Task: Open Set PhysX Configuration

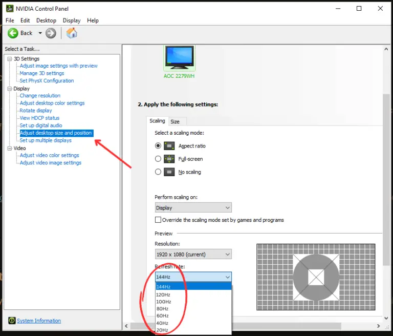Action: pyautogui.click(x=47, y=80)
